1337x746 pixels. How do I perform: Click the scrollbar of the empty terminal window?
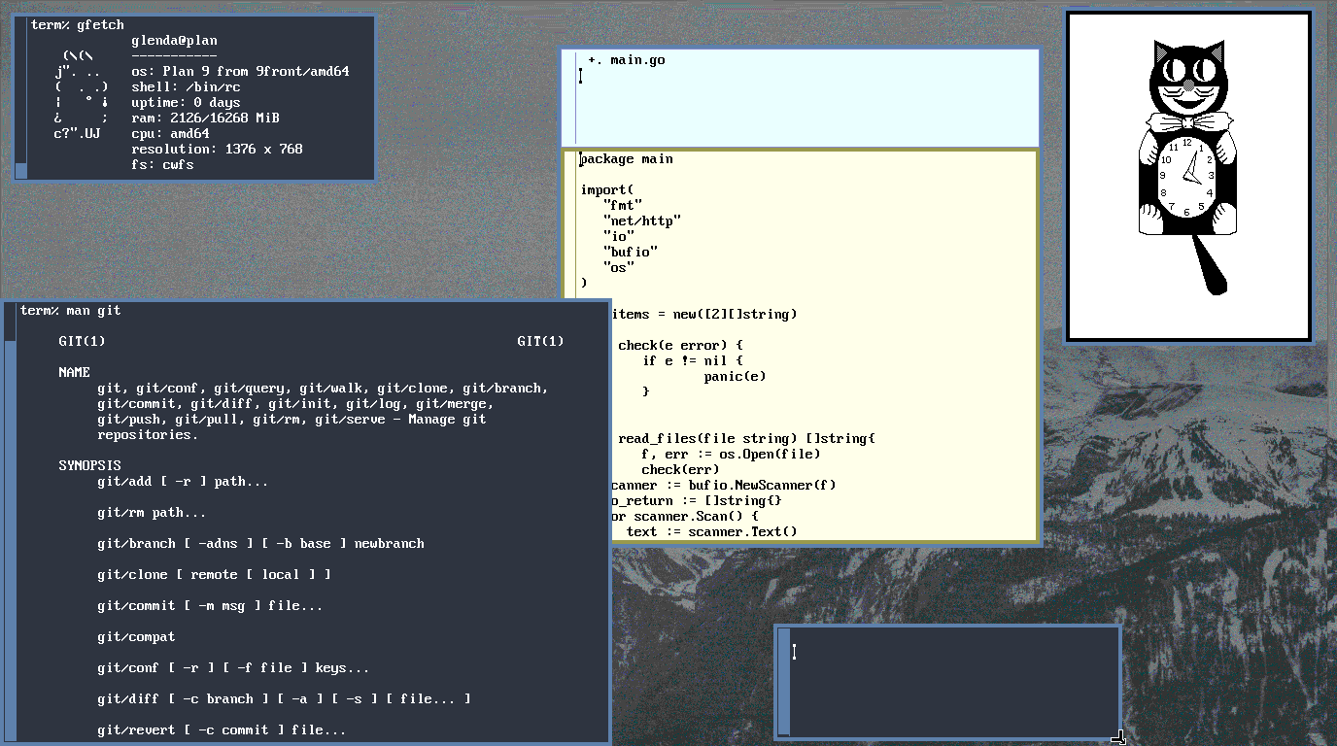[784, 682]
